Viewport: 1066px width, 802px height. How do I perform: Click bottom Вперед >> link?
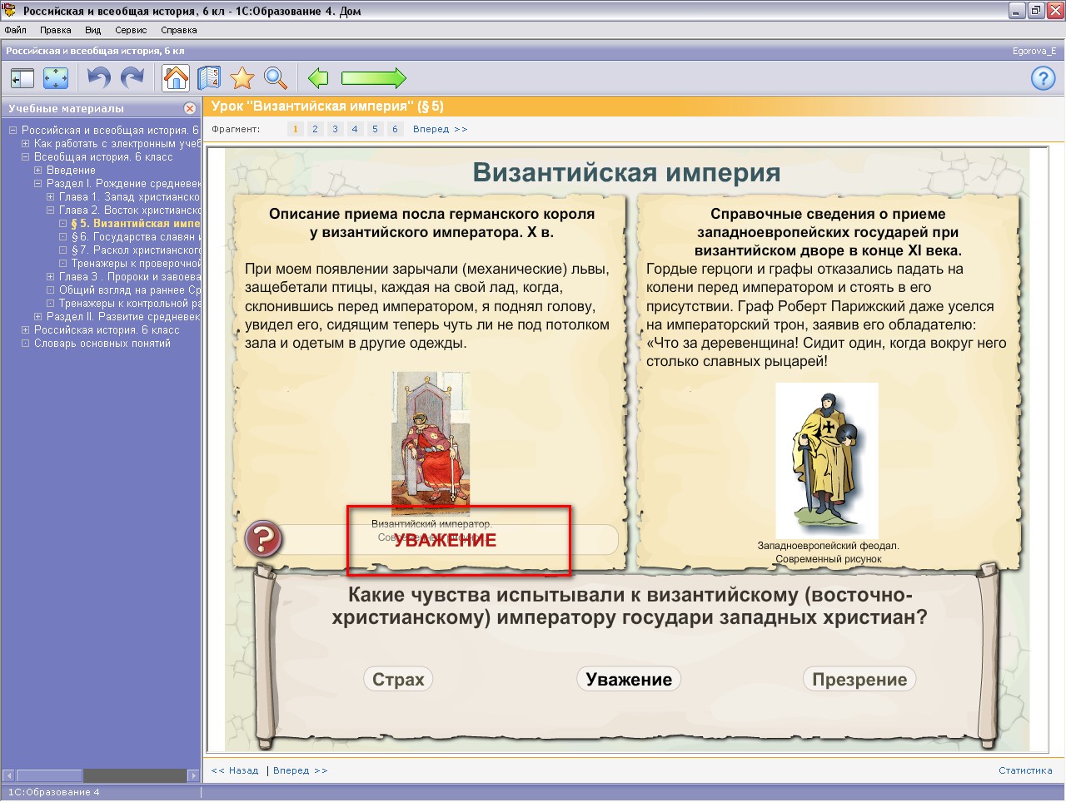pos(301,770)
